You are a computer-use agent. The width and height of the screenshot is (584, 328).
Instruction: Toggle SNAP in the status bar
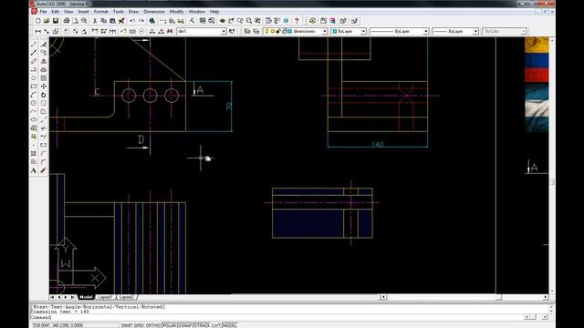tap(127, 325)
